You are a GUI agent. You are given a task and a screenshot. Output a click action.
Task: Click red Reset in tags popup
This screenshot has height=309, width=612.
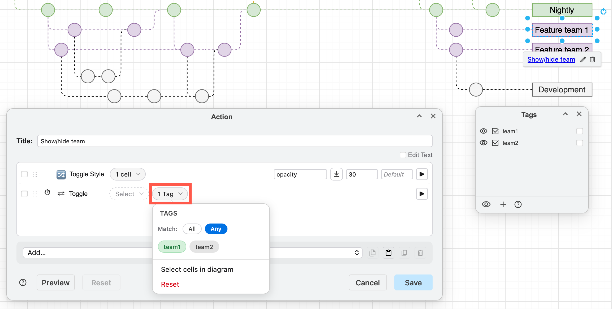point(170,284)
